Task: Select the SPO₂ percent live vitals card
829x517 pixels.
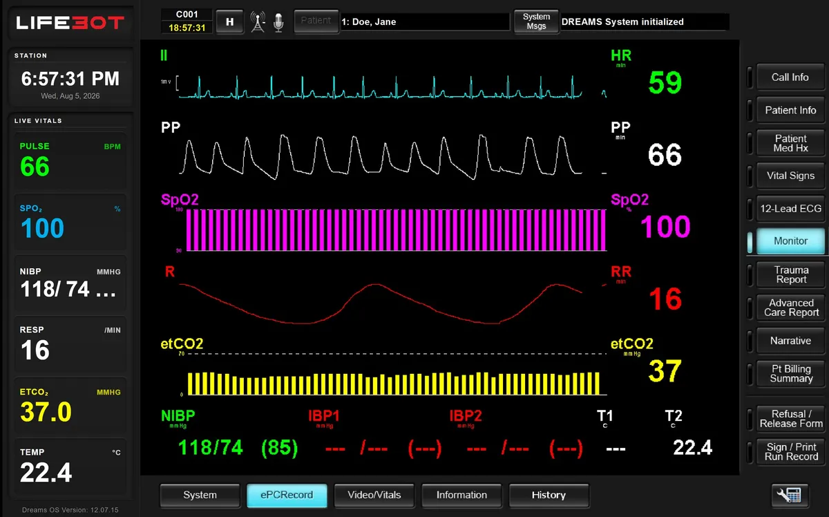Action: click(70, 223)
